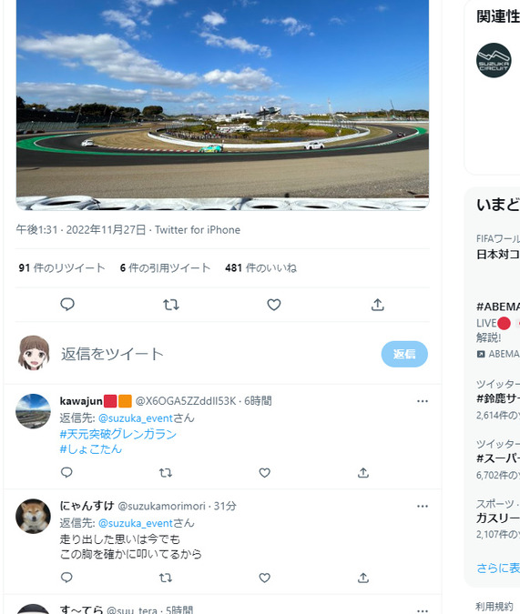Viewport: 520px width, 614px height.
Task: Click the blue 返信 reply button
Action: point(404,354)
